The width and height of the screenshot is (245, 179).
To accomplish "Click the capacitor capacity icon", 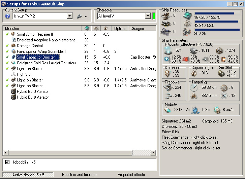I will 194,73.
